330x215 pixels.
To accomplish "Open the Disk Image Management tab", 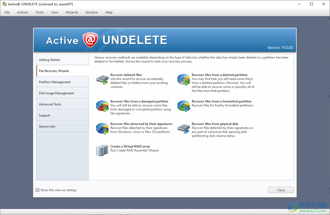I will (63, 93).
